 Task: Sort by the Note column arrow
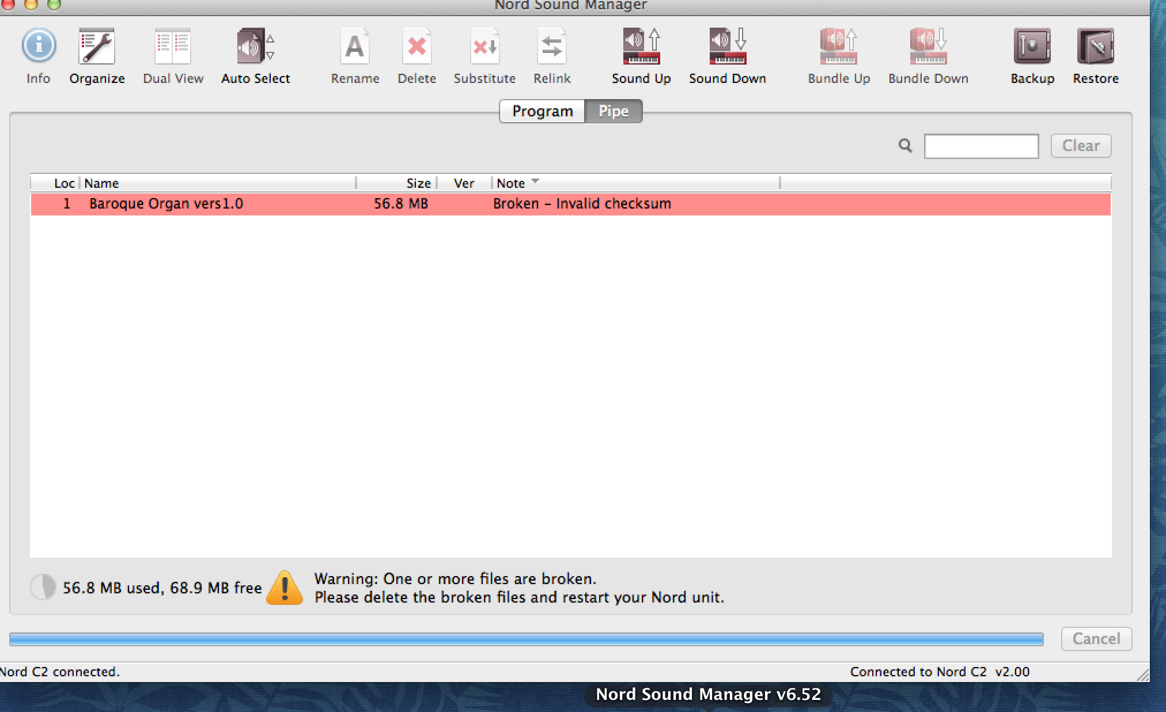pos(535,181)
